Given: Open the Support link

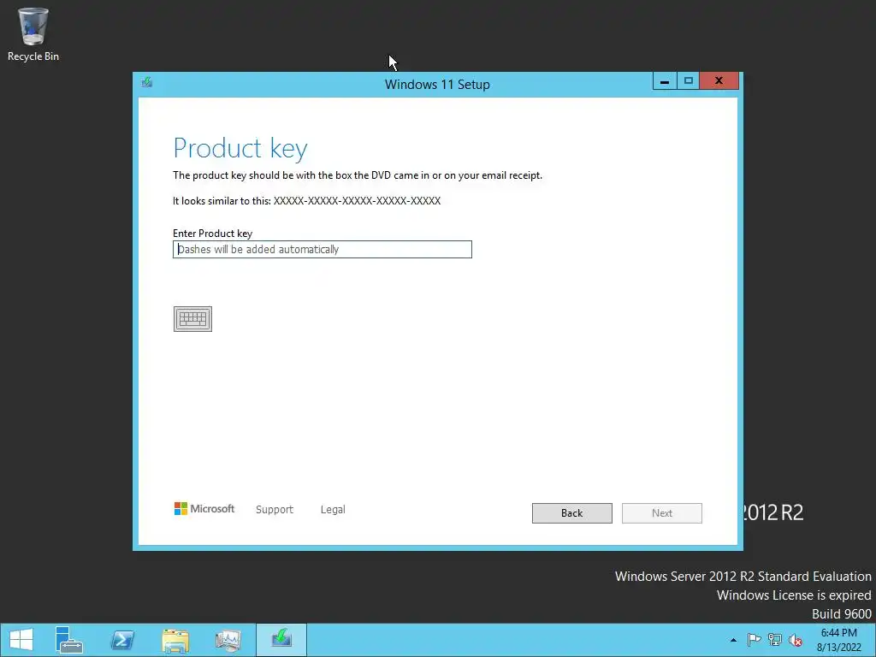Looking at the screenshot, I should coord(275,510).
